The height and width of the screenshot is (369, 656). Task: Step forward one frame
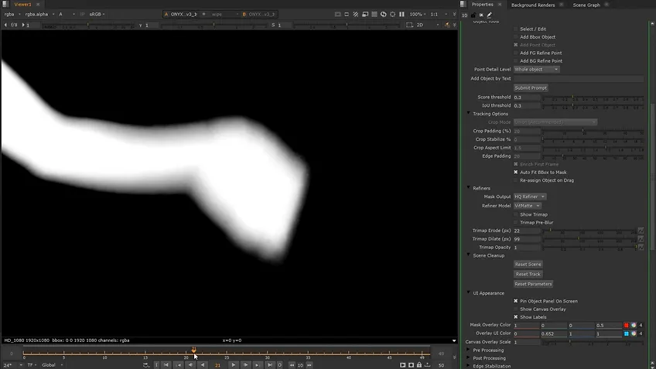coord(245,365)
